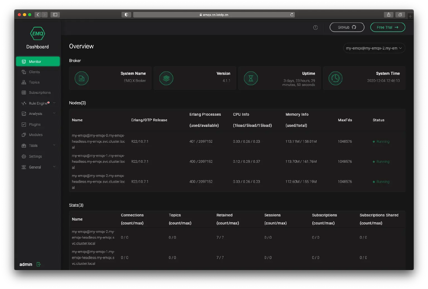Click the EMQ hexagon logo
This screenshot has height=289, width=428.
tap(37, 33)
